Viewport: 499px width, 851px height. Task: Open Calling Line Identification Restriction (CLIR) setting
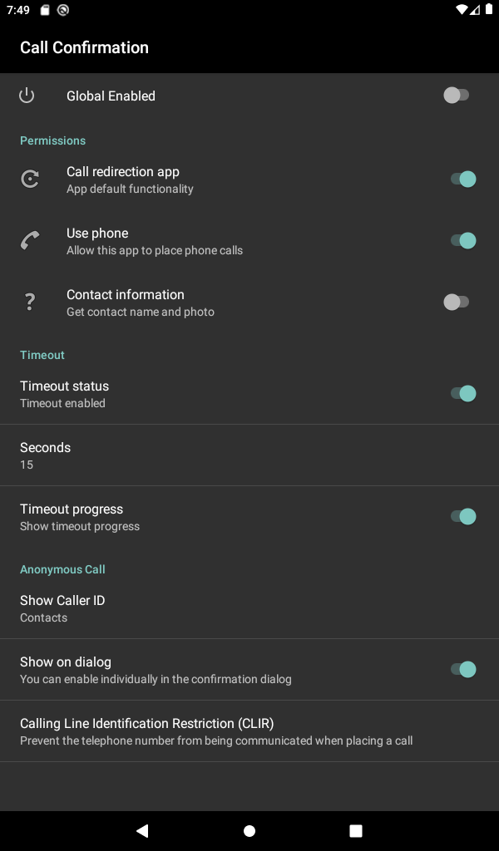(249, 730)
